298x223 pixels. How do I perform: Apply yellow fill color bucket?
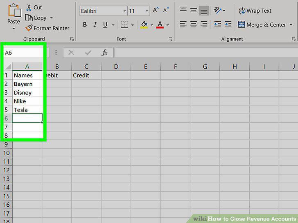coord(144,25)
